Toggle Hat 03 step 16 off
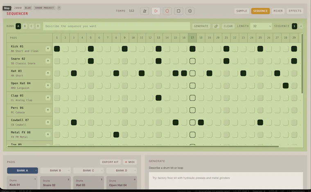Viewport: 311px width, 192px height. (184, 73)
